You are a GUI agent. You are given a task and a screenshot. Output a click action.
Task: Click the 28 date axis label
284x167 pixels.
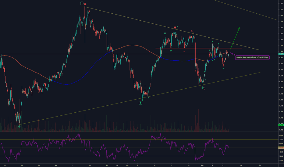(x=189, y=165)
